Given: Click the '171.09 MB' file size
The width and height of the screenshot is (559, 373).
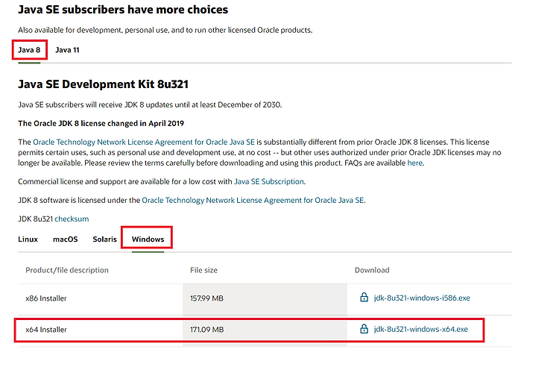Looking at the screenshot, I should click(x=206, y=330).
